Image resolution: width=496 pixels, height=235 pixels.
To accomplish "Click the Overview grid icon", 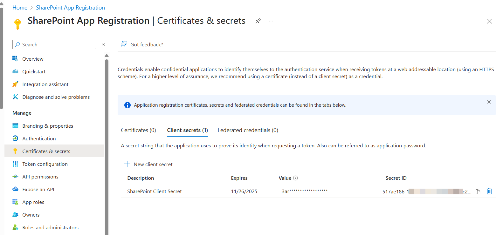I will pos(15,59).
